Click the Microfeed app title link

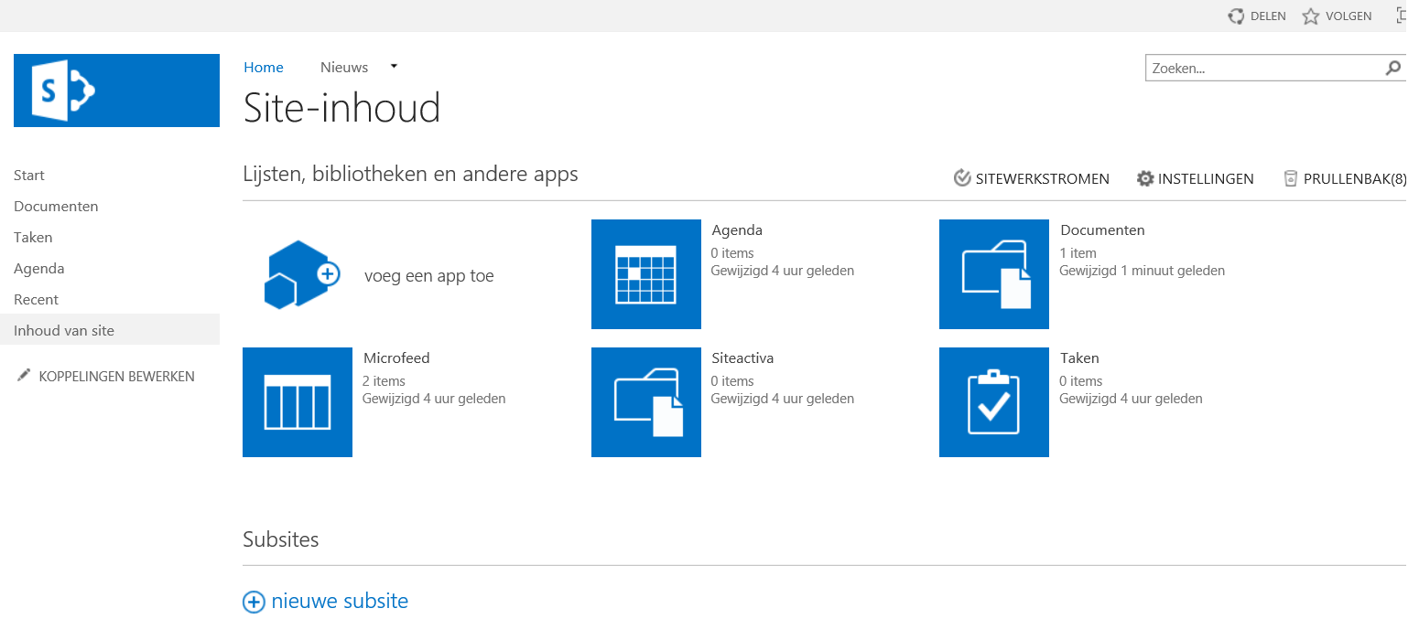(396, 358)
